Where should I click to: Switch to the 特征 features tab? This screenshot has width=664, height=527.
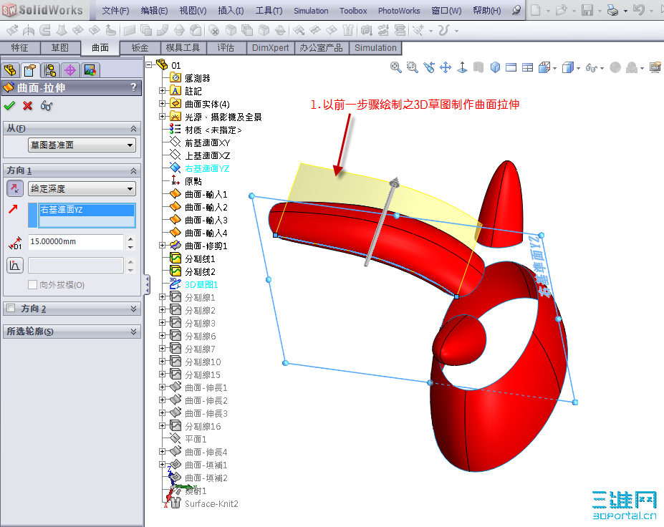[x=20, y=48]
